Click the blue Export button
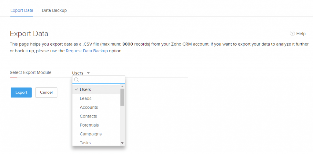Image resolution: width=313 pixels, height=154 pixels. 21,93
